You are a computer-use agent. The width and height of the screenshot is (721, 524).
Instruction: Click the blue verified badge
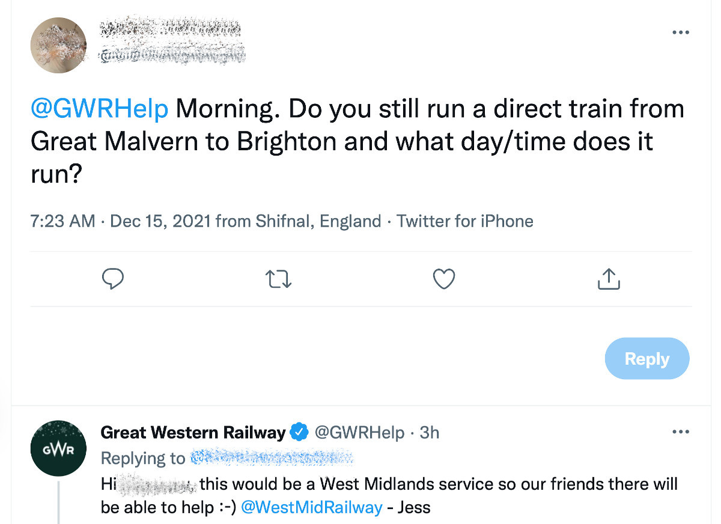coord(299,432)
